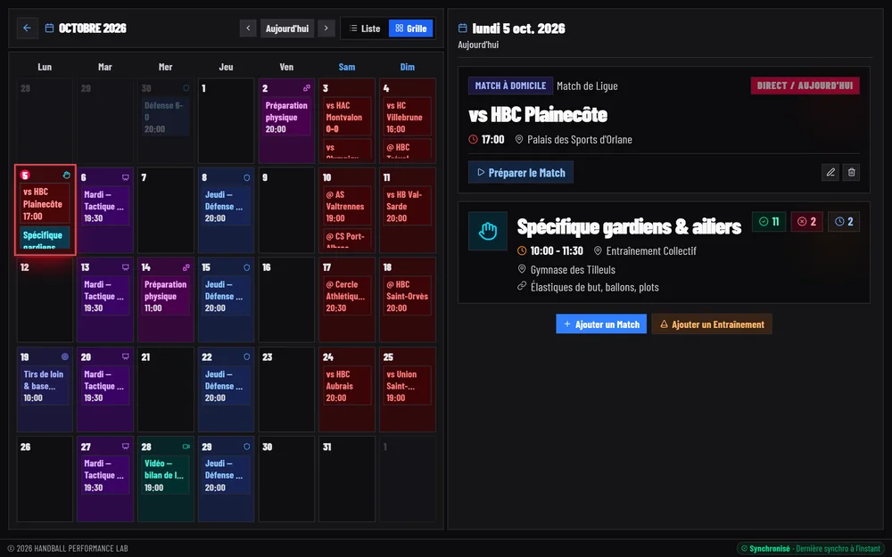892x557 pixels.
Task: Go back with the left arrow button
Action: (x=27, y=28)
